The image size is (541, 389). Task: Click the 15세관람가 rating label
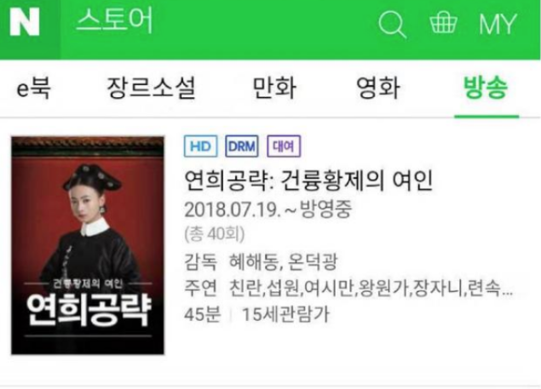point(285,314)
